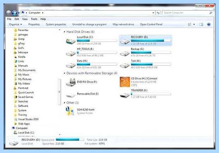The image size is (219, 153).
Task: Collapse the Hard Disk Drives group
Action: (x=64, y=32)
